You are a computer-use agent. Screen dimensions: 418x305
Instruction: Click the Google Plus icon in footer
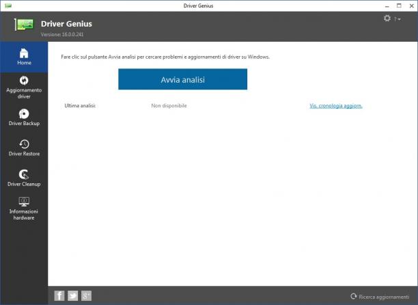coord(86,295)
